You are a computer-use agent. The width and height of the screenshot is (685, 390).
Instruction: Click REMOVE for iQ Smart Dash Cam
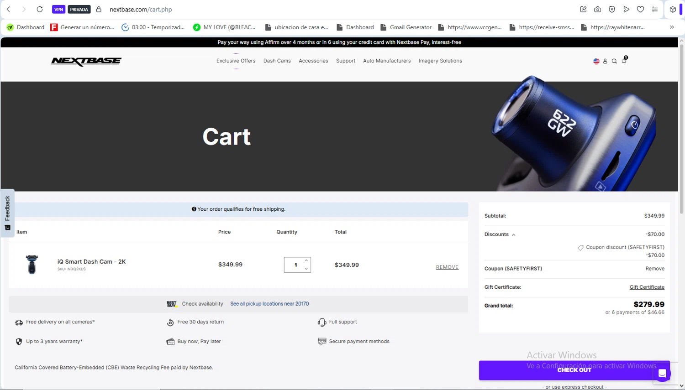click(x=447, y=267)
